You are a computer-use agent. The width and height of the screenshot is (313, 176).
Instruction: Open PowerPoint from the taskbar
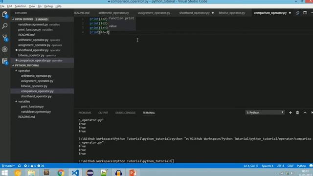[133, 173]
